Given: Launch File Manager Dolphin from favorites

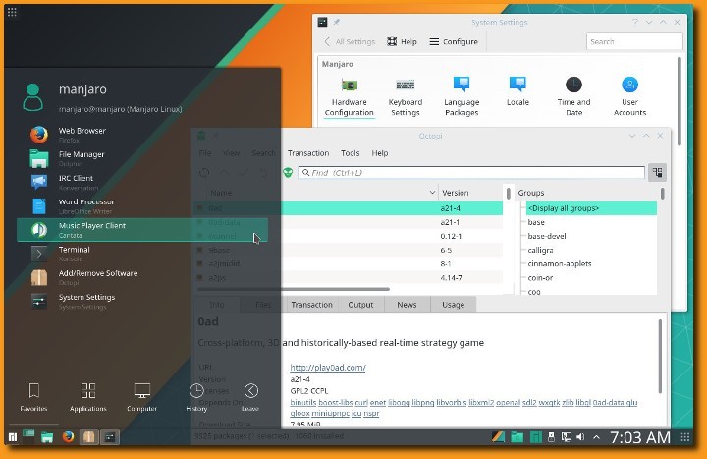Looking at the screenshot, I should pyautogui.click(x=142, y=158).
